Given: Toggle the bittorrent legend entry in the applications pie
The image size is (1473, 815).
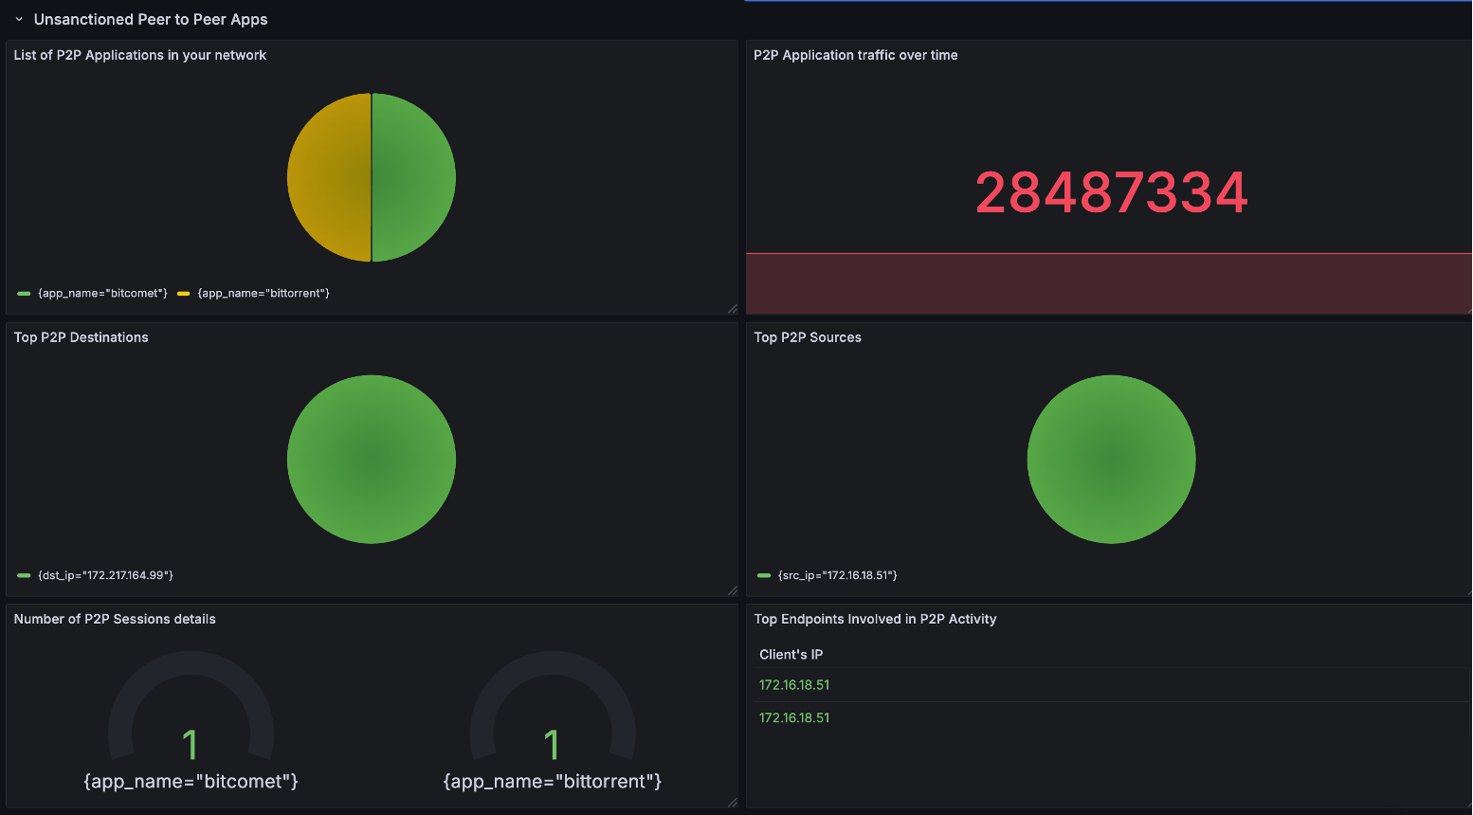Looking at the screenshot, I should [264, 294].
